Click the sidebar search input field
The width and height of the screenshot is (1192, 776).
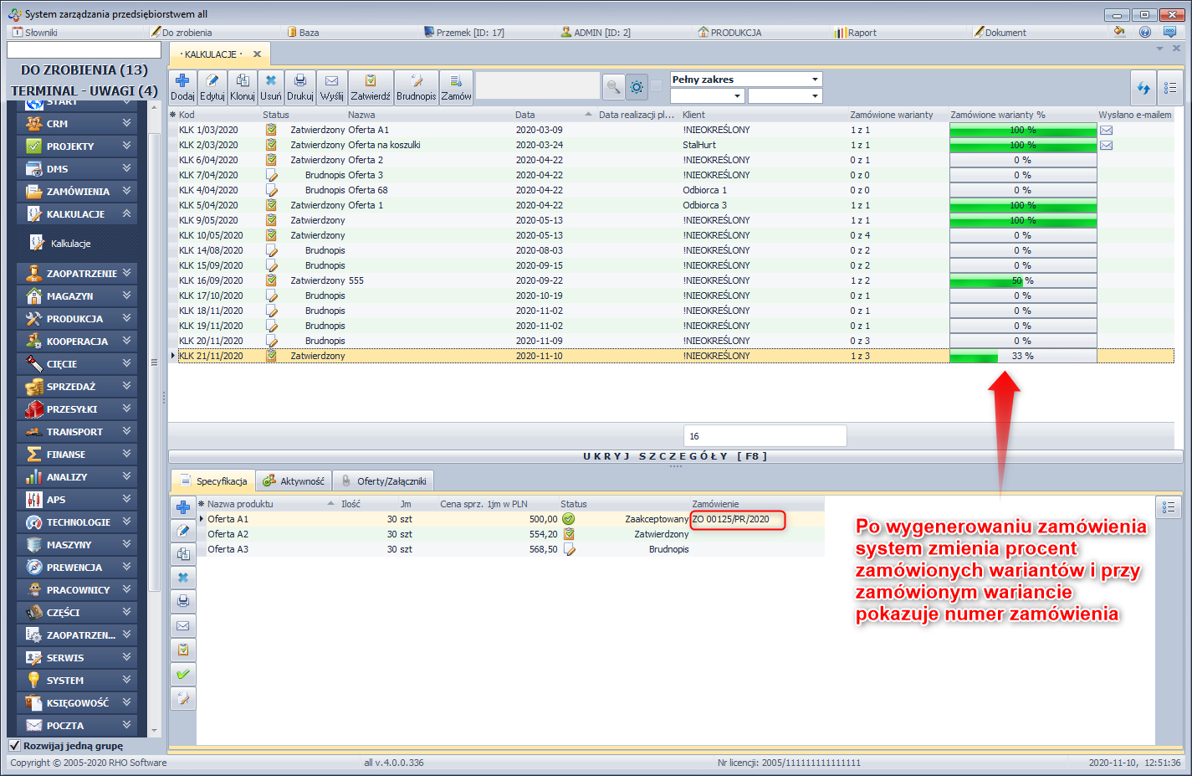coord(84,50)
